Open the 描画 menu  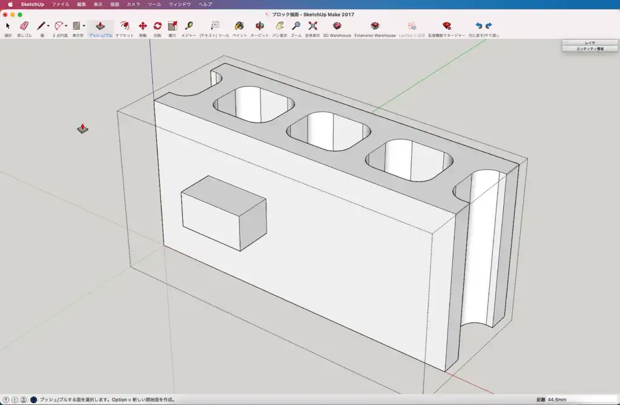(114, 4)
